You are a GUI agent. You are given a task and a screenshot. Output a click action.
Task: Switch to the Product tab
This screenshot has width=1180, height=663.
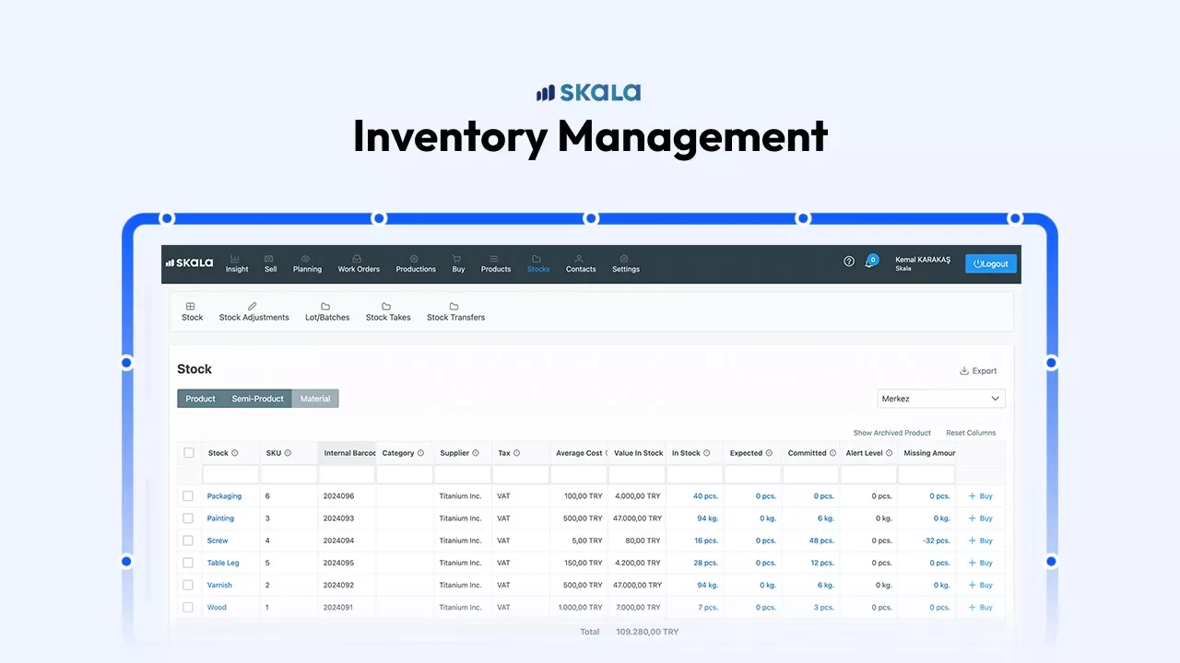pos(200,399)
